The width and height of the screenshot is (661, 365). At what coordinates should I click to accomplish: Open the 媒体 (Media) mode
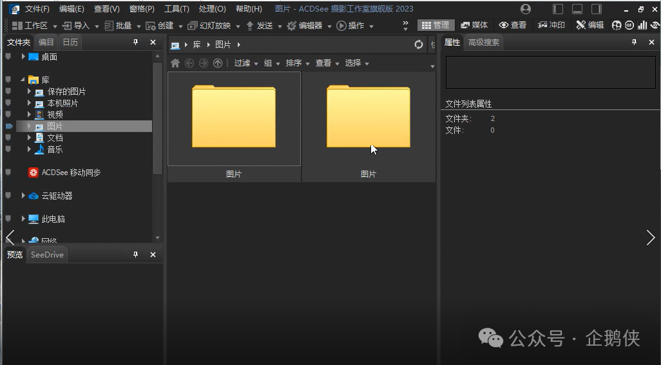click(474, 25)
